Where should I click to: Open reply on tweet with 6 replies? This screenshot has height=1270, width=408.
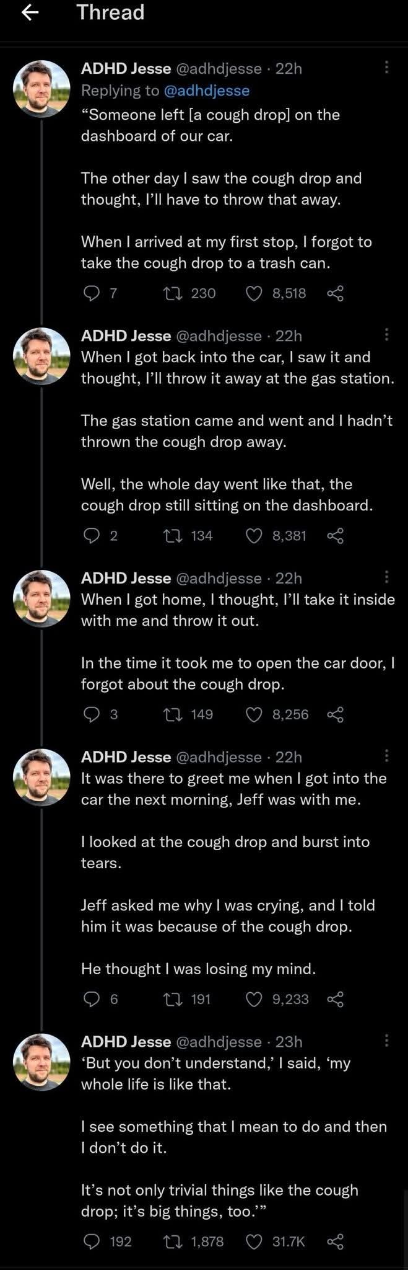(x=92, y=1000)
